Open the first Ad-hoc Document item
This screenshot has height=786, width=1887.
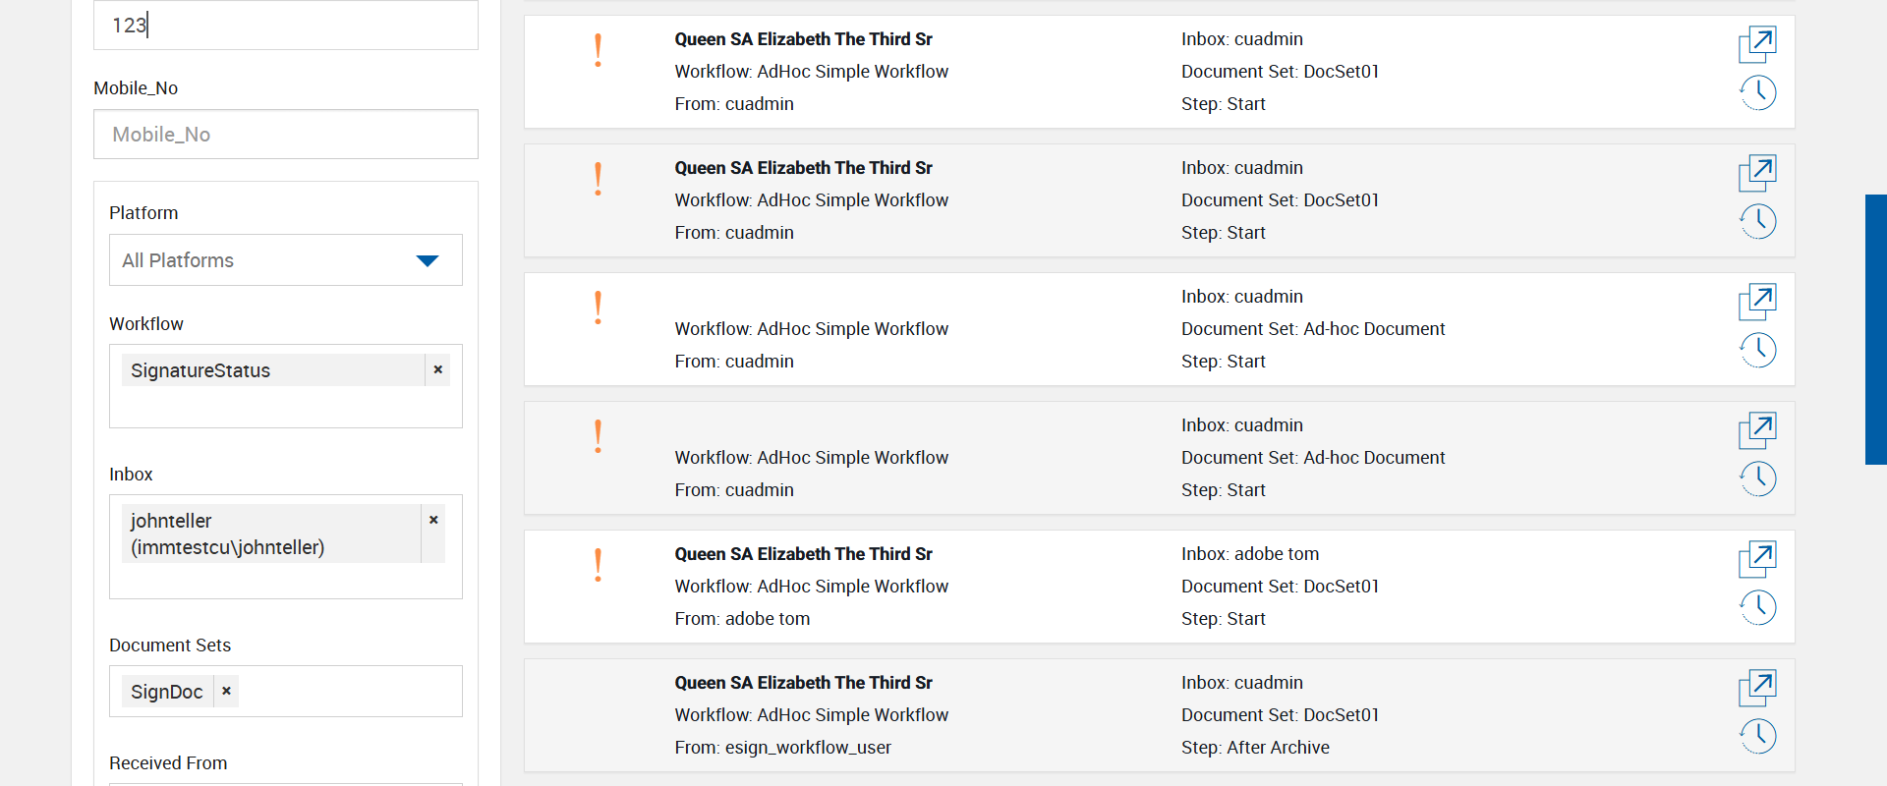pos(1757,302)
